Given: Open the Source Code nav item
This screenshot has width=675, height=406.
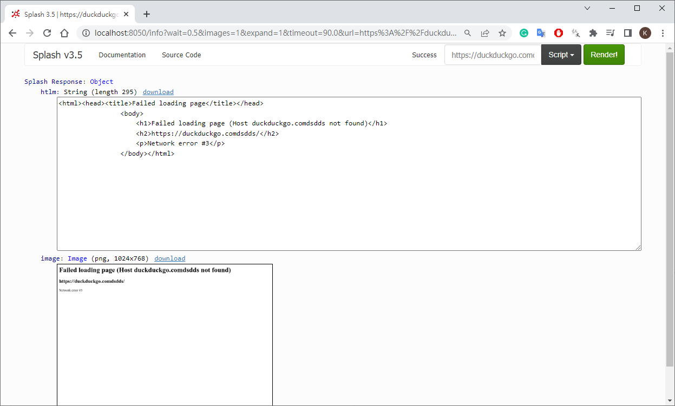Looking at the screenshot, I should coord(181,55).
